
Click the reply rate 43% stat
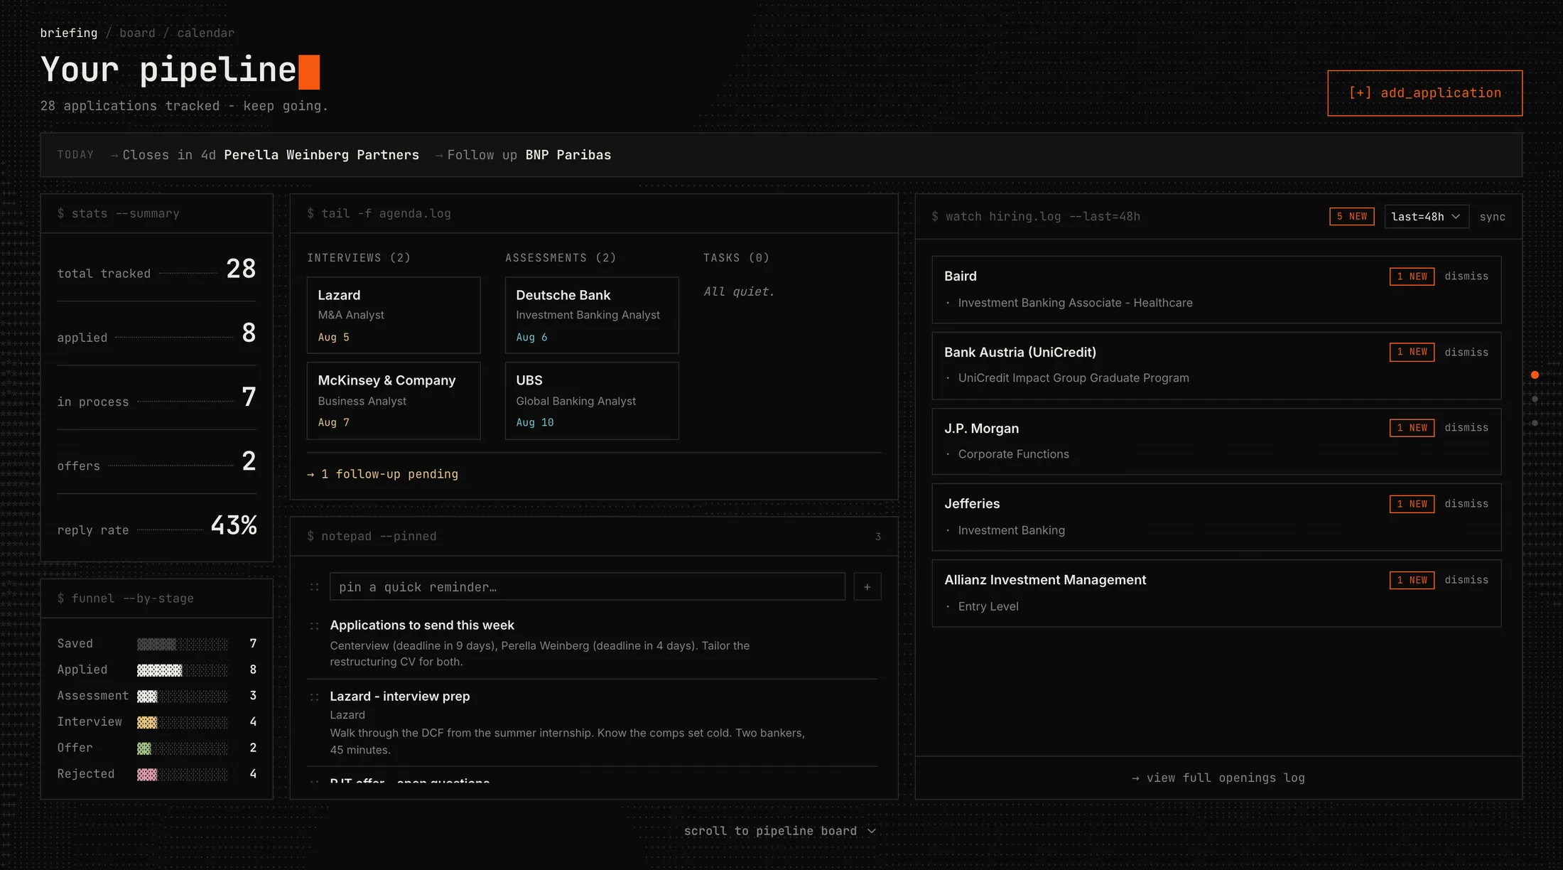pyautogui.click(x=156, y=526)
